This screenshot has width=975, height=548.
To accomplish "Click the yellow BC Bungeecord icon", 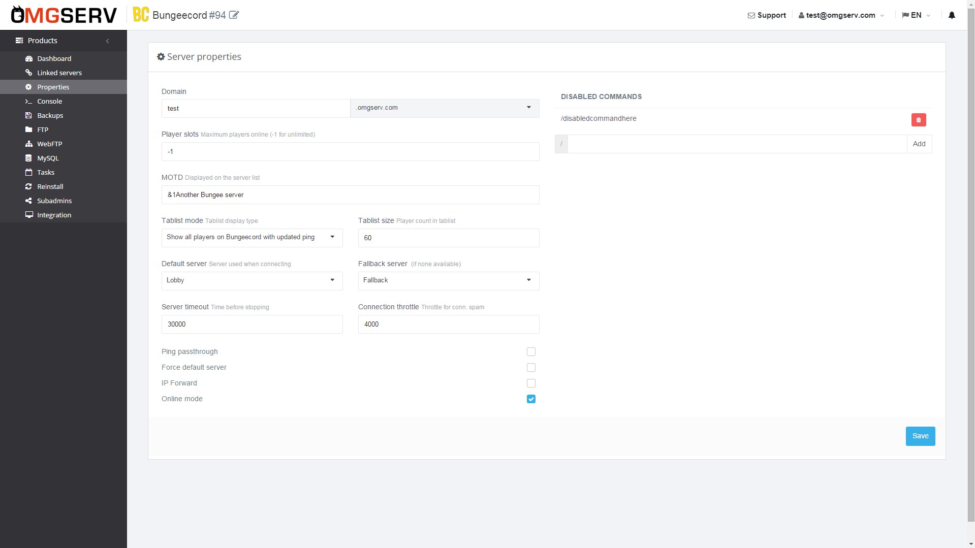I will pos(141,15).
